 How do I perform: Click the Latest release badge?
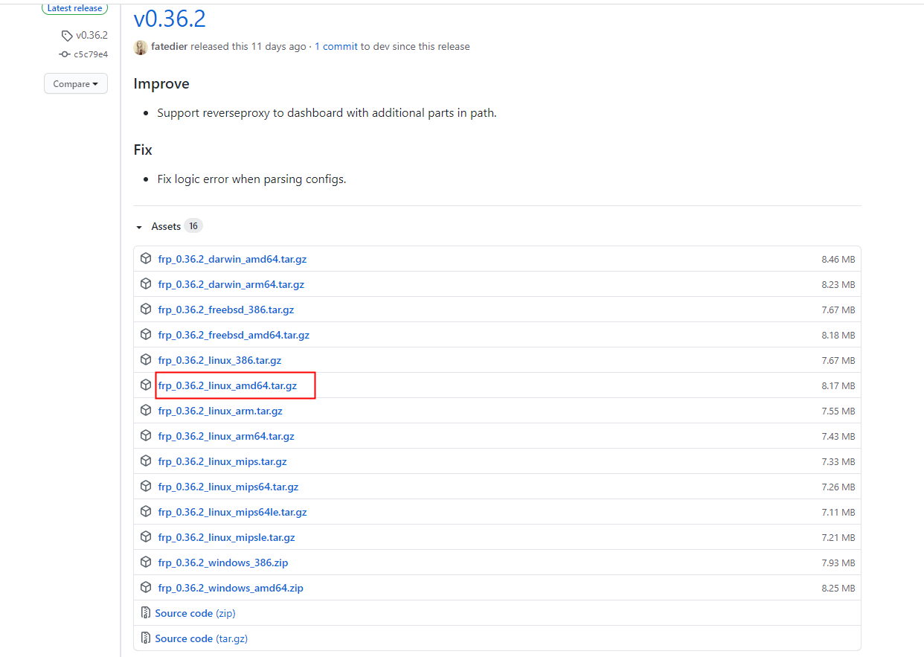tap(74, 8)
